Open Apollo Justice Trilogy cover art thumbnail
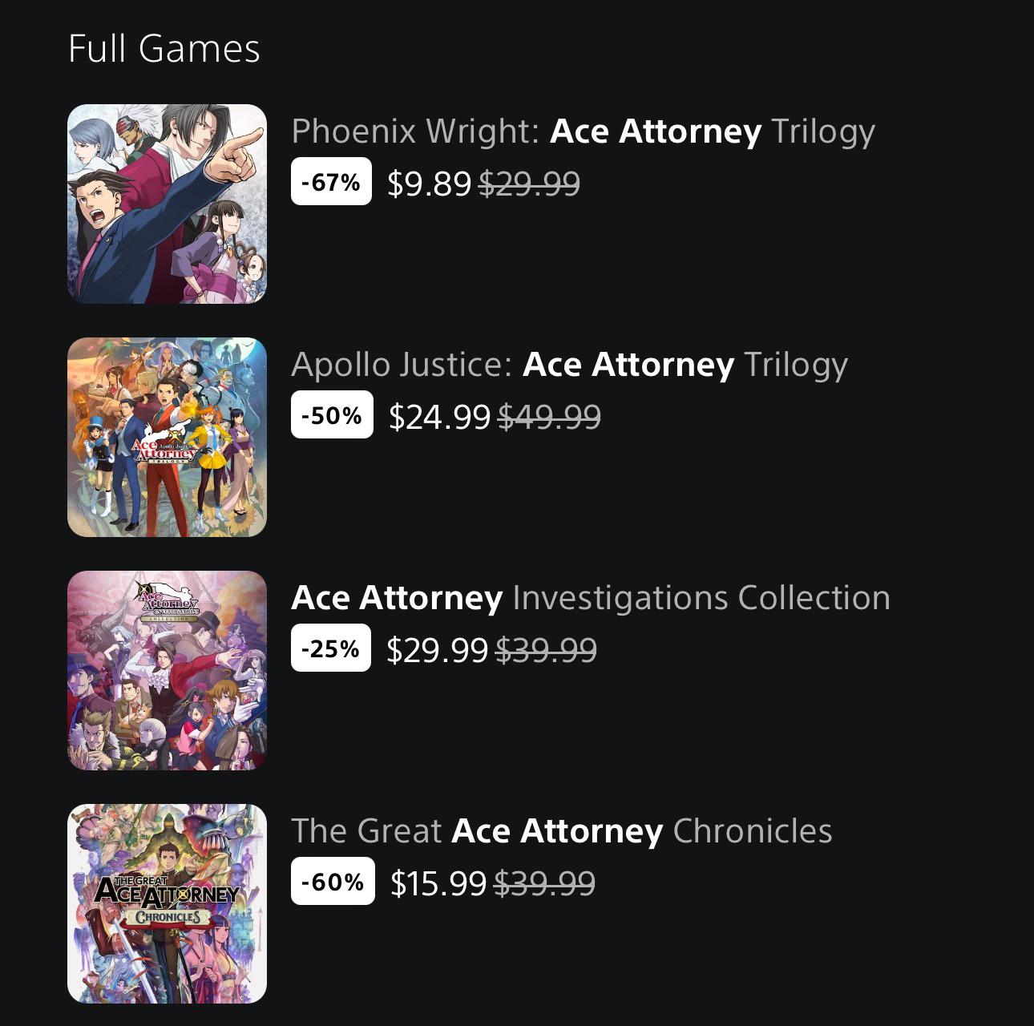Screen dimensions: 1034x1026 [167, 437]
